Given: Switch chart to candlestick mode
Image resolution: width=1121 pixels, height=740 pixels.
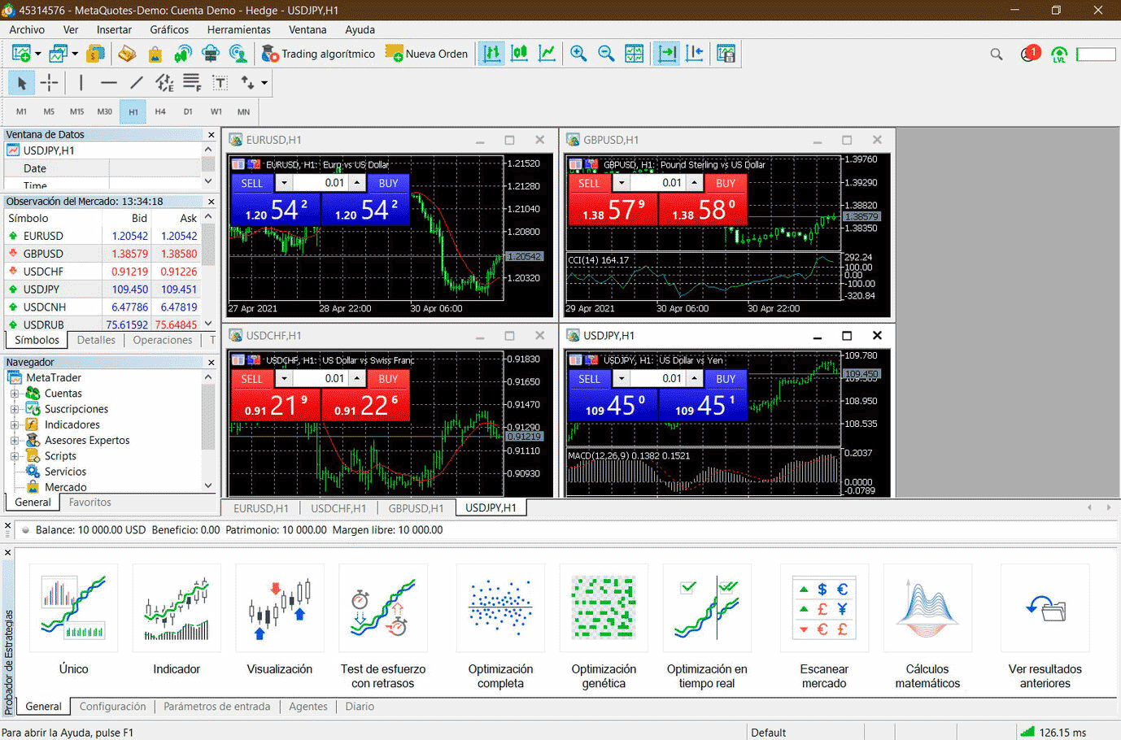Looking at the screenshot, I should (x=519, y=54).
